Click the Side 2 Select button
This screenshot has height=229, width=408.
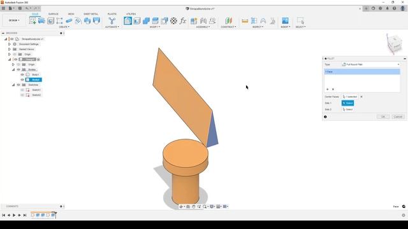(x=347, y=109)
